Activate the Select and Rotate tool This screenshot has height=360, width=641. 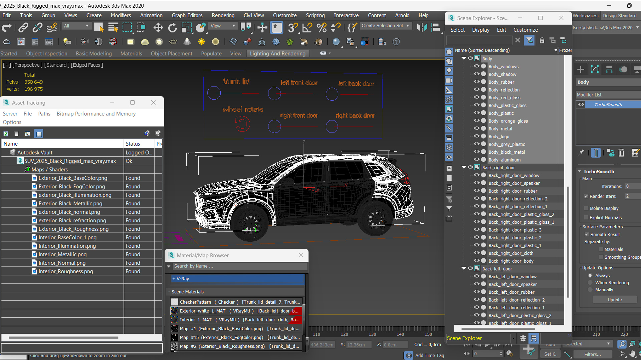click(172, 28)
